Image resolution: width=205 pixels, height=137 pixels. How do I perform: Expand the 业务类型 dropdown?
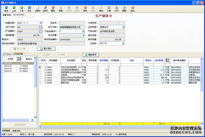(123, 27)
